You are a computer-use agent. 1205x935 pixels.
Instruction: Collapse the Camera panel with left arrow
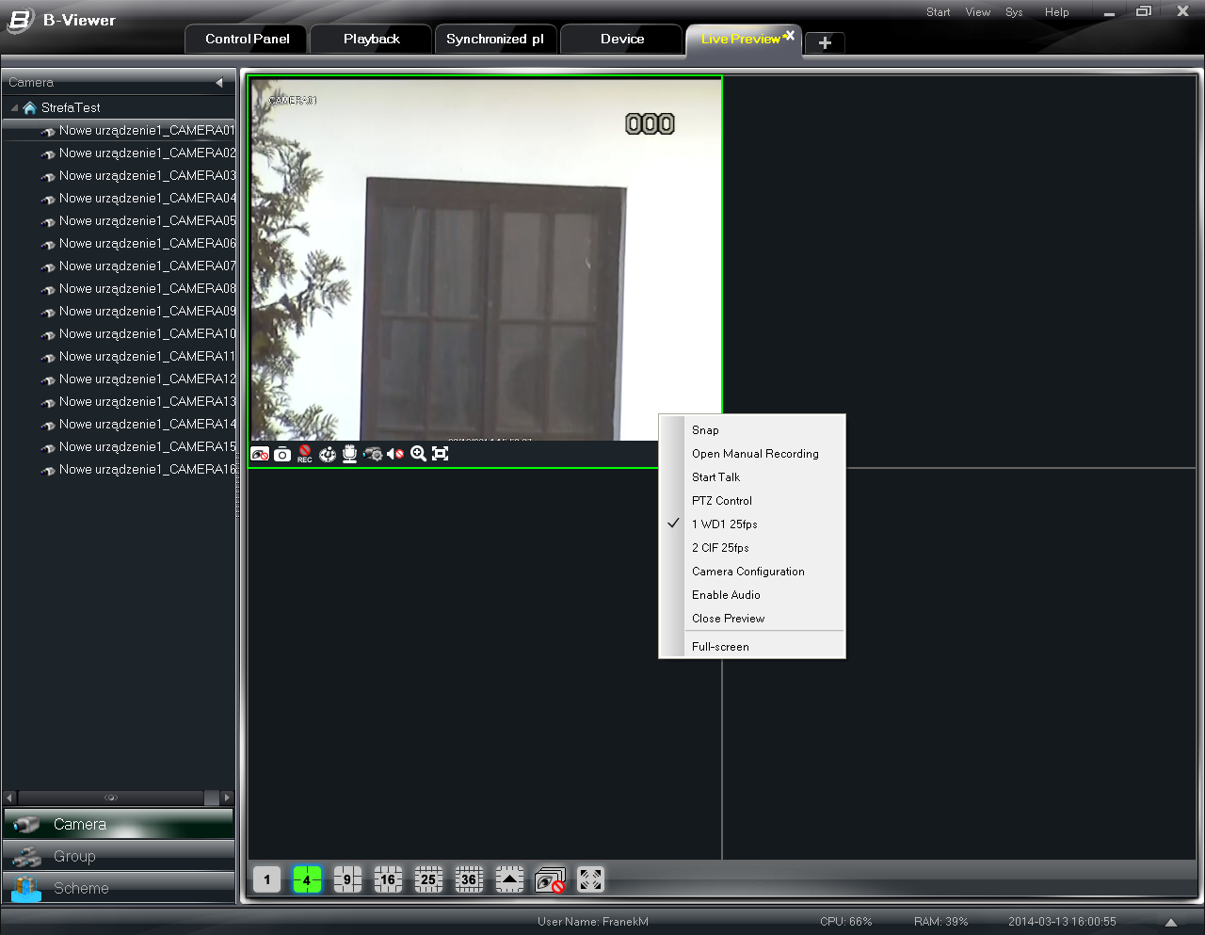[219, 83]
